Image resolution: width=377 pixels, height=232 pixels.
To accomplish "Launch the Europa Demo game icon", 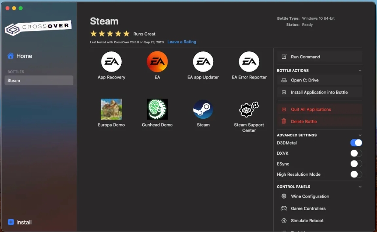I will point(111,109).
